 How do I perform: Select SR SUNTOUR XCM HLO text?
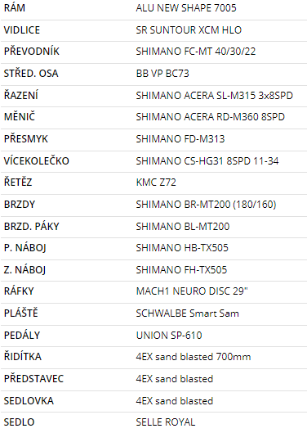pos(189,29)
